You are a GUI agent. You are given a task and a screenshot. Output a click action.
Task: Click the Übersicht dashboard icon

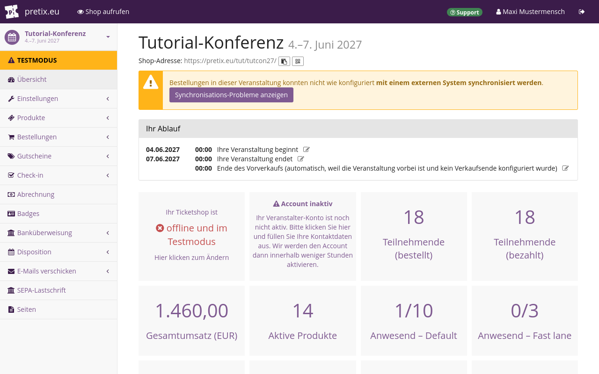click(x=11, y=79)
